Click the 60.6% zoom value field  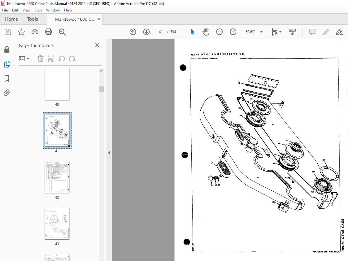coord(250,32)
